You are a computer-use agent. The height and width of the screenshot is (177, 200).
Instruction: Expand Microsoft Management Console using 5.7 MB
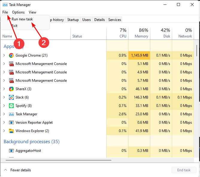pyautogui.click(x=4, y=81)
